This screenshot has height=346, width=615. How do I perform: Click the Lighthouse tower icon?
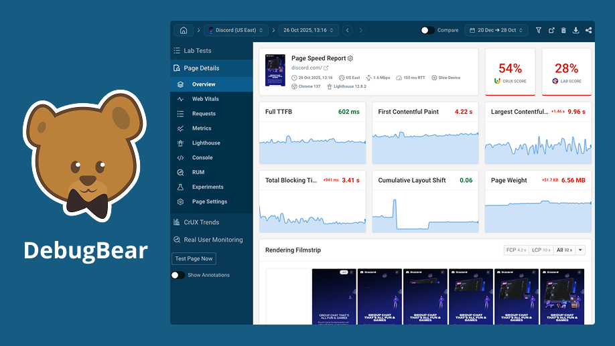pos(180,143)
